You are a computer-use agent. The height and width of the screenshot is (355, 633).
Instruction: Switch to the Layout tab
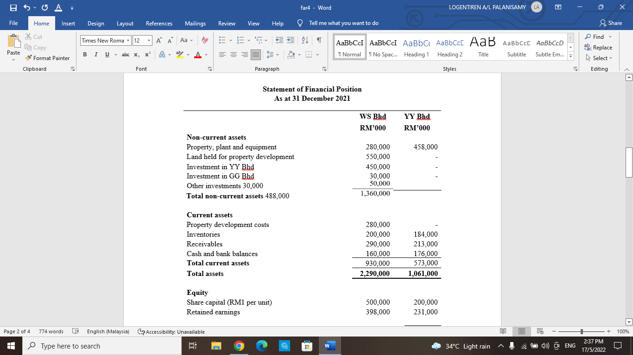click(x=125, y=23)
